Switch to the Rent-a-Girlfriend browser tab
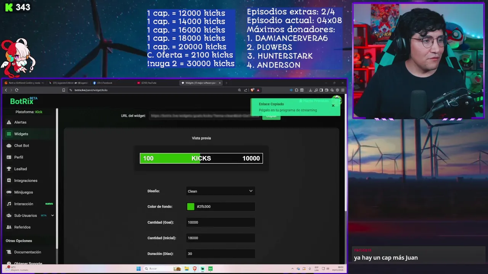Viewport: 488px width, 274px height. point(24,83)
